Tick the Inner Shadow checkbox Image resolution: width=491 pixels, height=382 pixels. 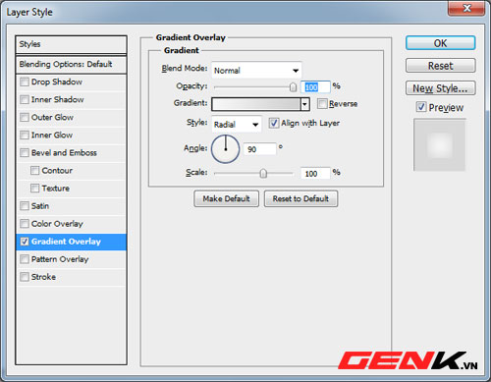25,99
